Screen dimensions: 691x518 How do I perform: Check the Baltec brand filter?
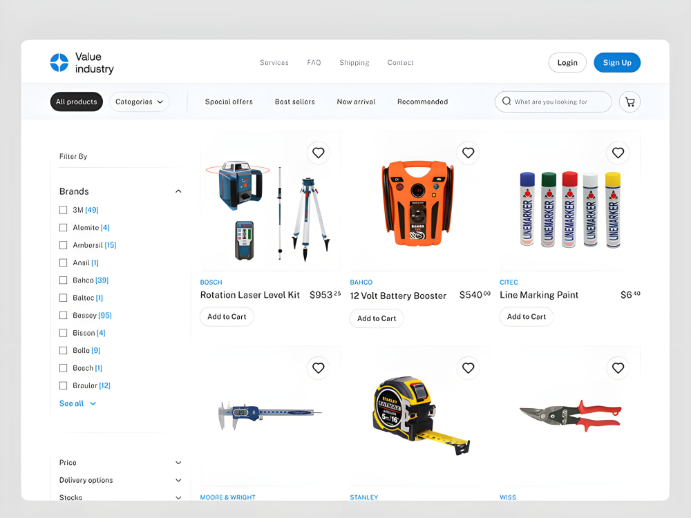point(64,298)
